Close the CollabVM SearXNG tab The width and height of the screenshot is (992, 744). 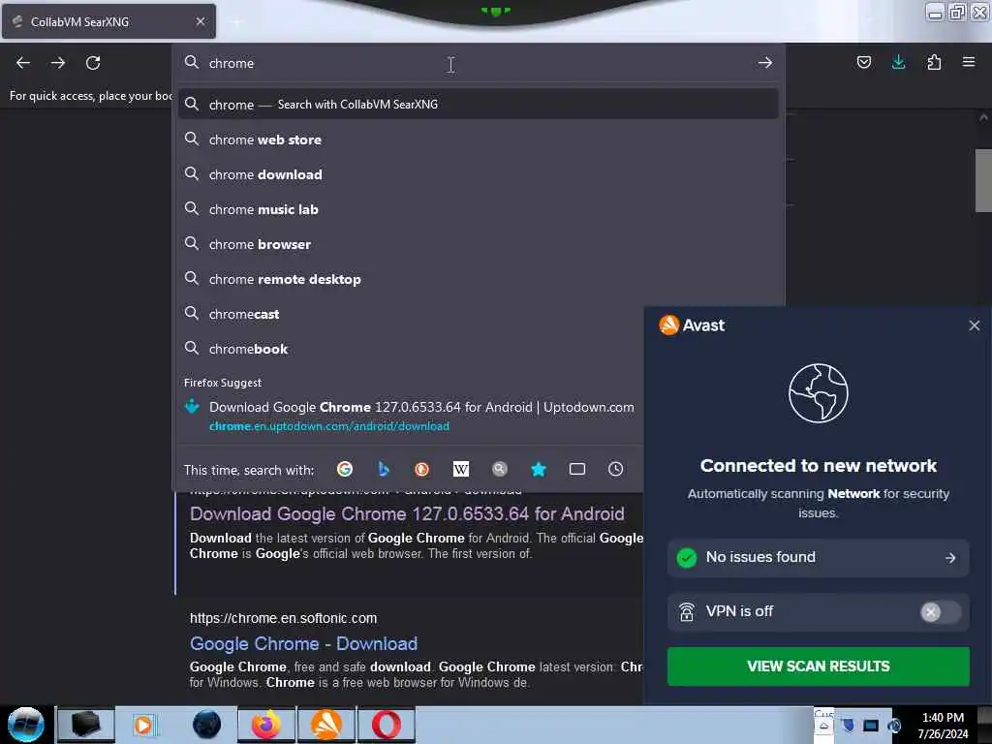point(201,21)
